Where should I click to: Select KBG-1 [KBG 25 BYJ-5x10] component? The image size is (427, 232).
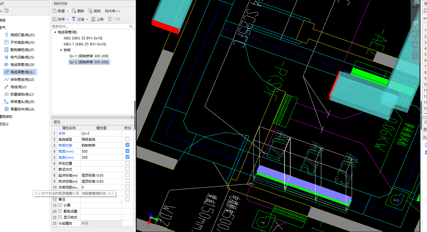click(85, 44)
